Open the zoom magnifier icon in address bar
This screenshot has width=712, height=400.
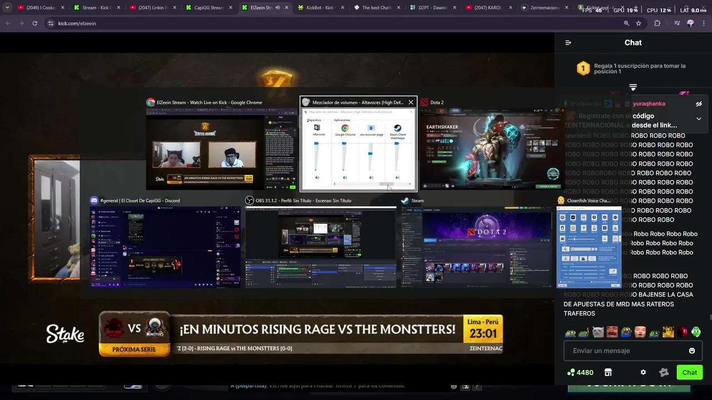(x=626, y=23)
